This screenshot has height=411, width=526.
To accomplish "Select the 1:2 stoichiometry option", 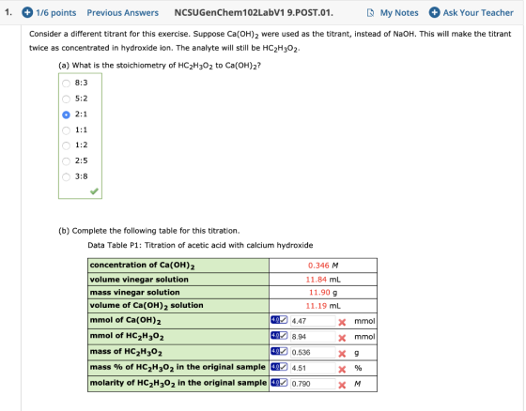I will [66, 145].
